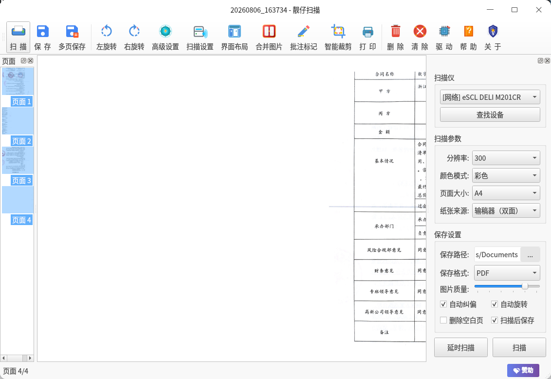The height and width of the screenshot is (379, 551).
Task: Rotate page with 左旋转 icon
Action: [107, 37]
